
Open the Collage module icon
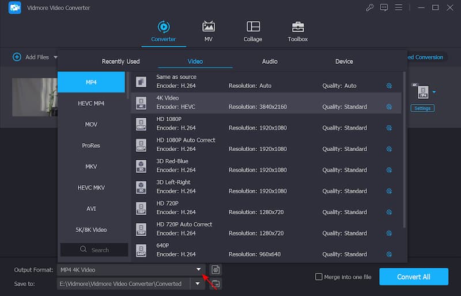[252, 27]
